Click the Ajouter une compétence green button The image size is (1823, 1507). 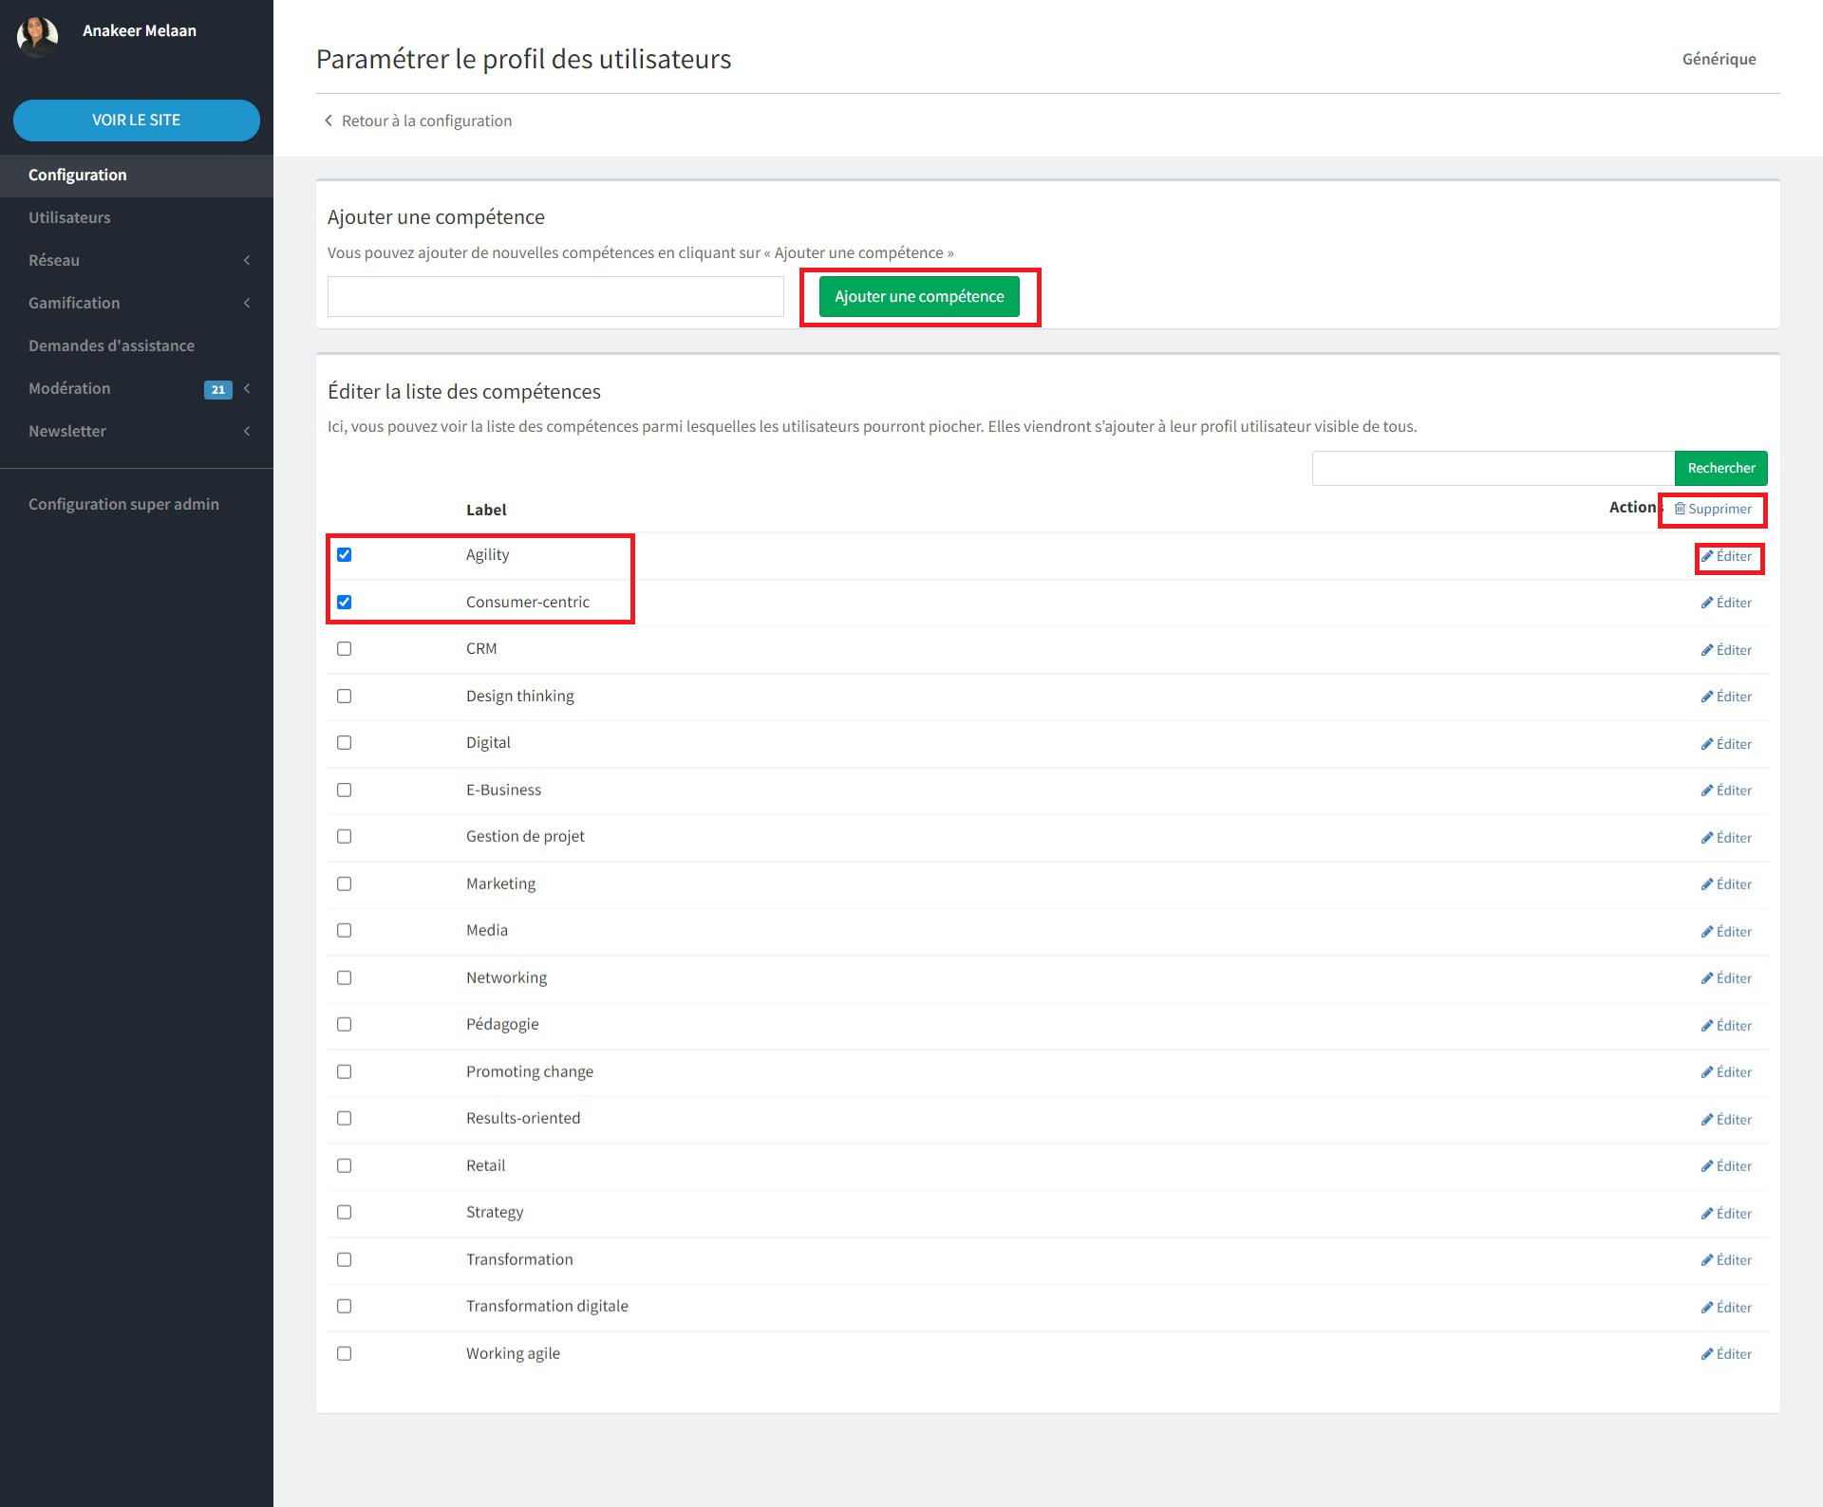click(918, 296)
